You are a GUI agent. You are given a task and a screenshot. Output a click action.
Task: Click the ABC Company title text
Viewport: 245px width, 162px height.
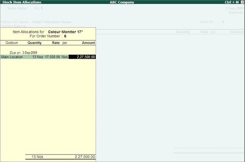pyautogui.click(x=122, y=2)
